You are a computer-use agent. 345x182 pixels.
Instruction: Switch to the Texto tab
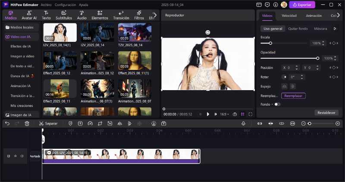pyautogui.click(x=46, y=15)
